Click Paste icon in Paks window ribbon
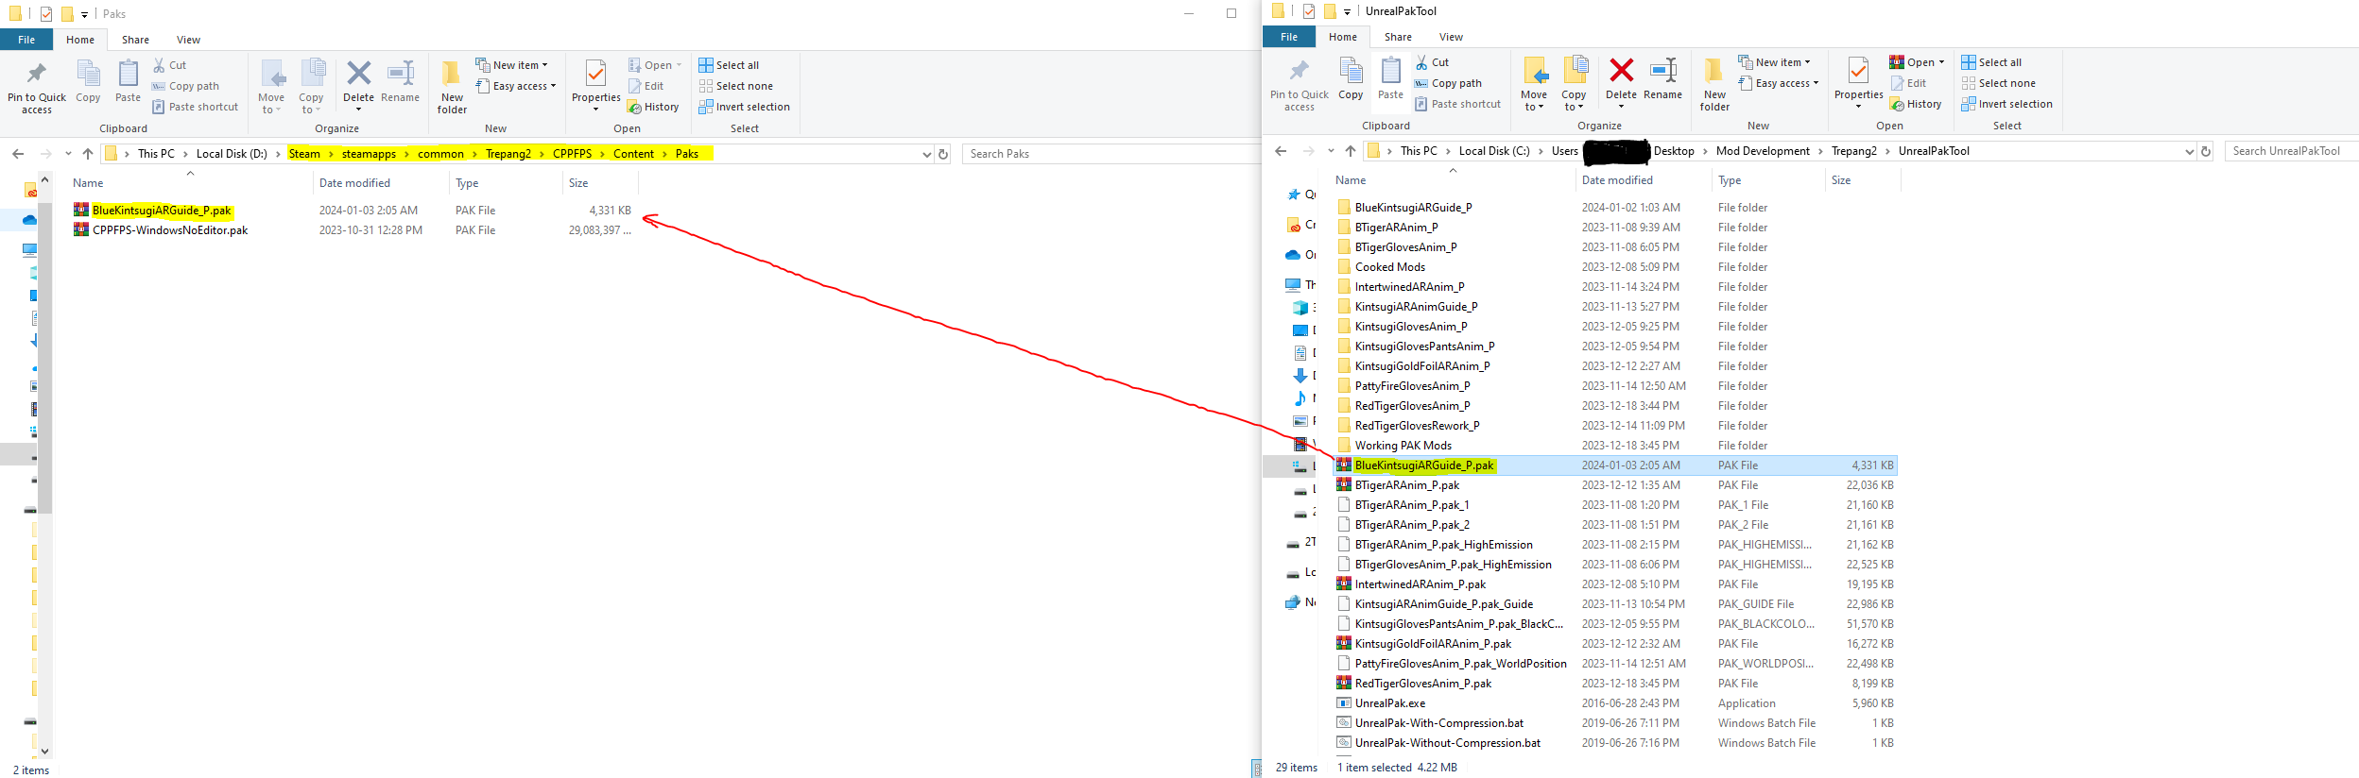Image resolution: width=2359 pixels, height=778 pixels. click(x=128, y=81)
